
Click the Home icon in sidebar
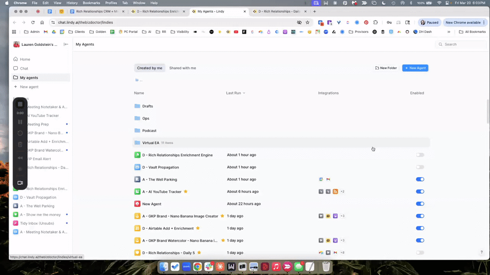(16, 59)
